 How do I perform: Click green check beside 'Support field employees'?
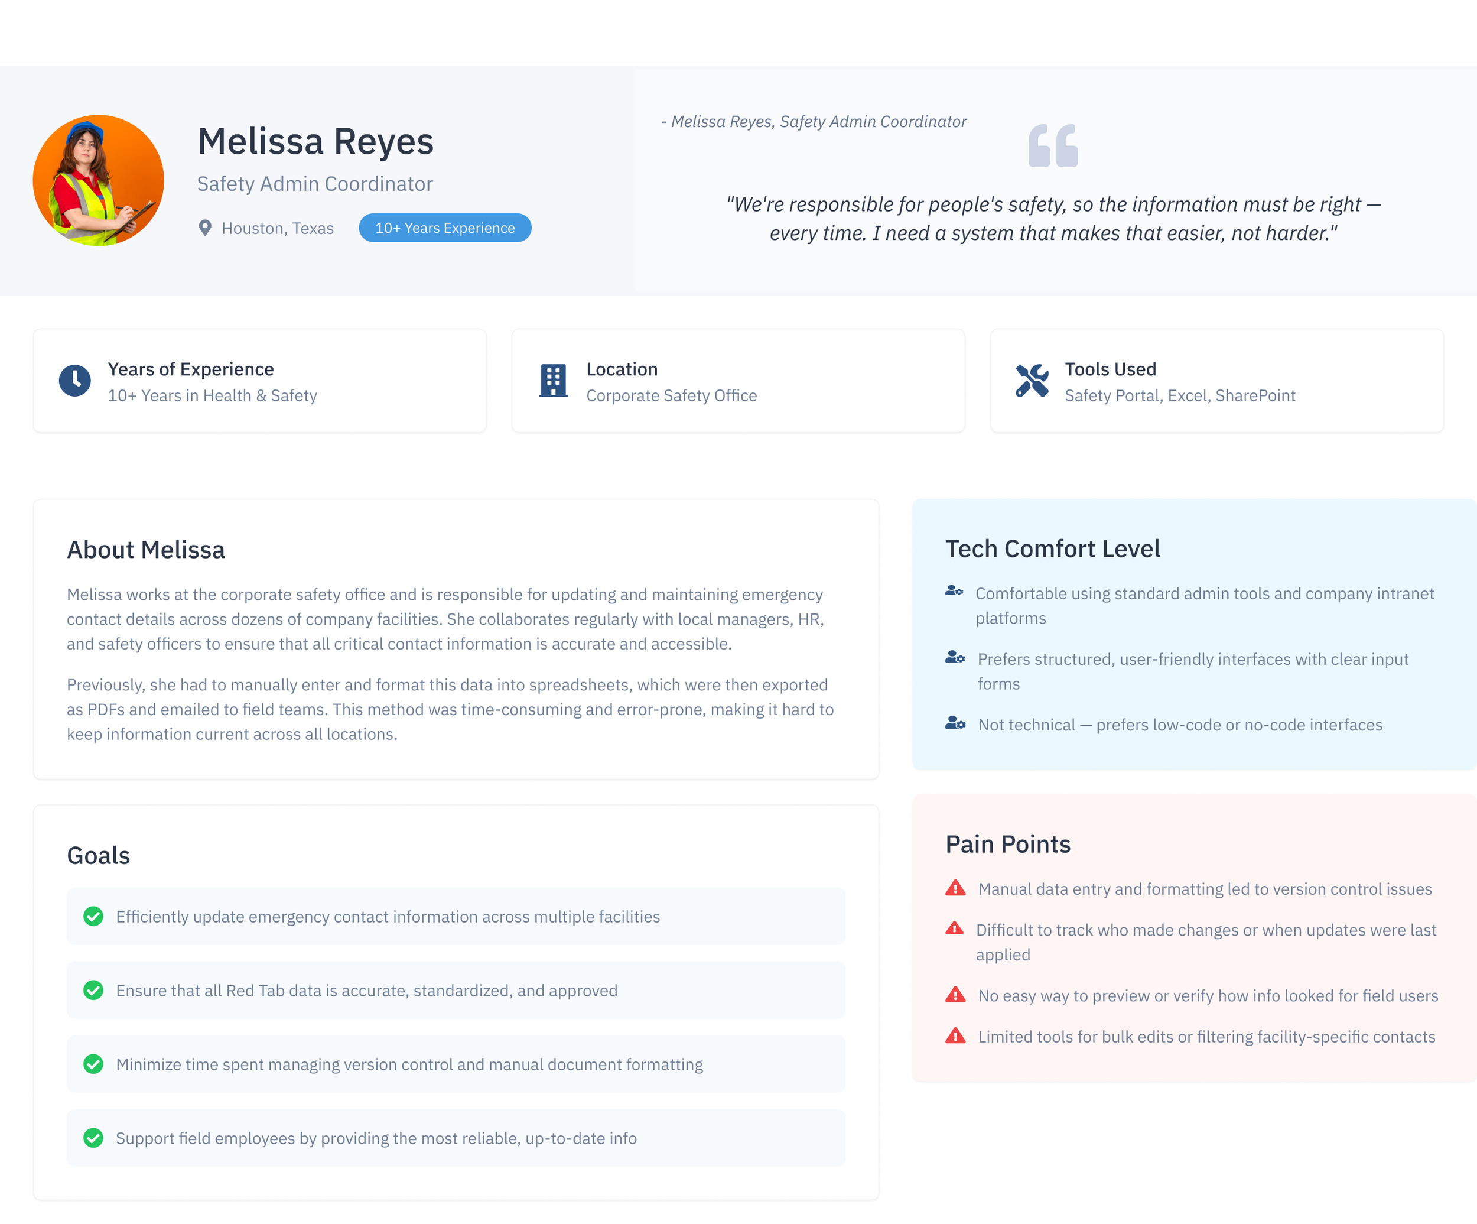93,1138
